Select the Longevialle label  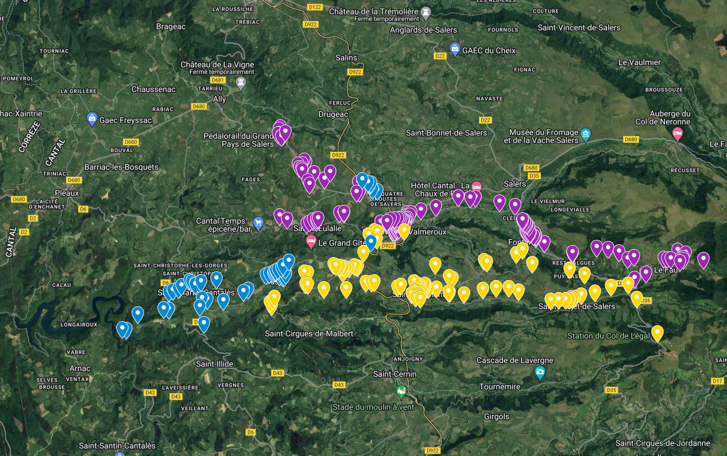pyautogui.click(x=570, y=209)
